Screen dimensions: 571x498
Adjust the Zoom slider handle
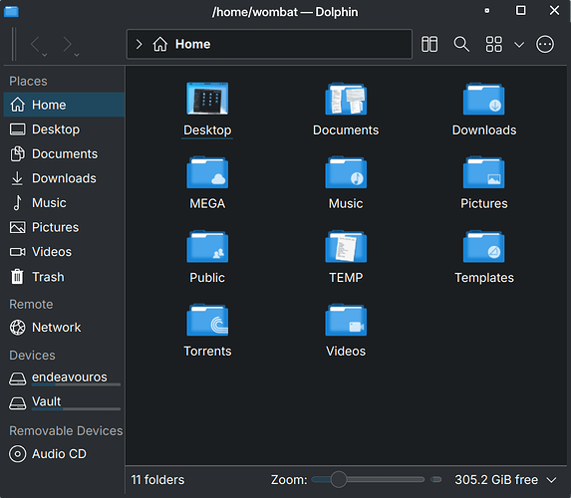point(339,479)
